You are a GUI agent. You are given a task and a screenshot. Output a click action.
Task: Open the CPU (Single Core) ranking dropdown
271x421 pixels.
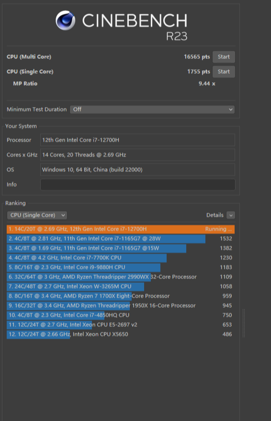pos(37,215)
